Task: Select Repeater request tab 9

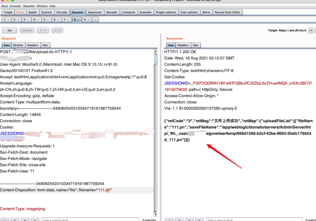Action: (x=85, y=20)
